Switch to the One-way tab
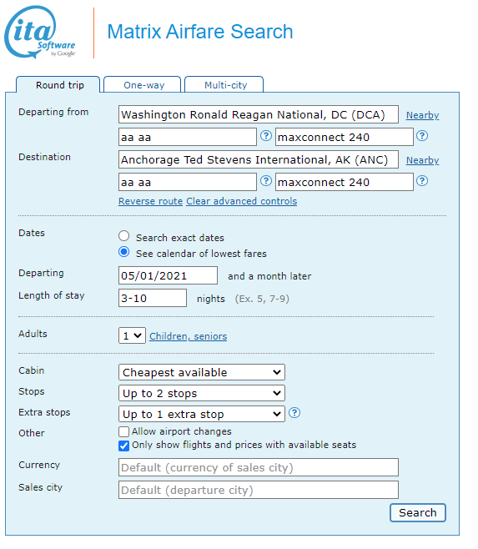 [143, 85]
